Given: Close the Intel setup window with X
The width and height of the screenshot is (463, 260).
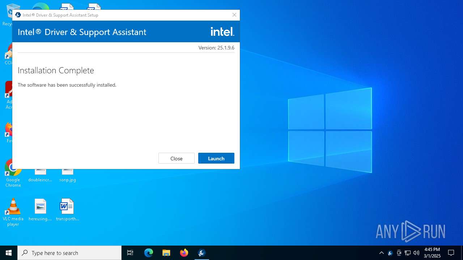Looking at the screenshot, I should pyautogui.click(x=234, y=15).
